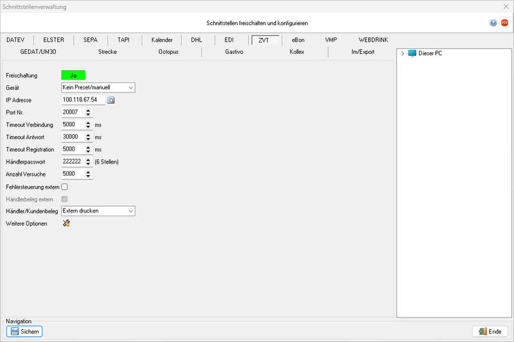Switch to the WEBDRINK tab
Image resolution: width=514 pixels, height=342 pixels.
[373, 40]
